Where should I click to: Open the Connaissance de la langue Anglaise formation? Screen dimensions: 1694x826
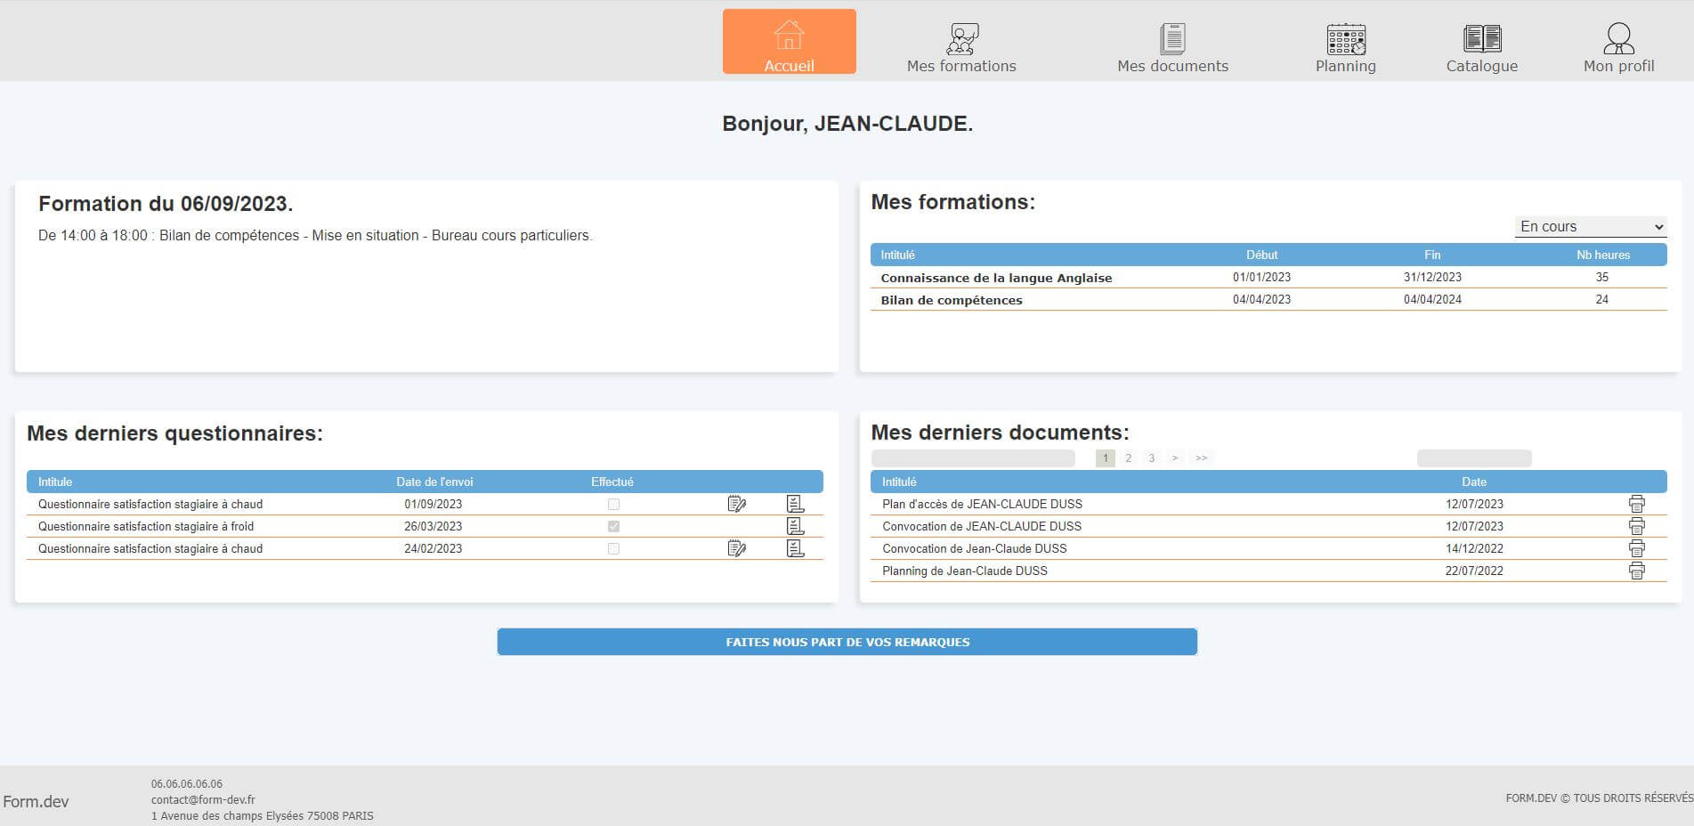point(994,277)
